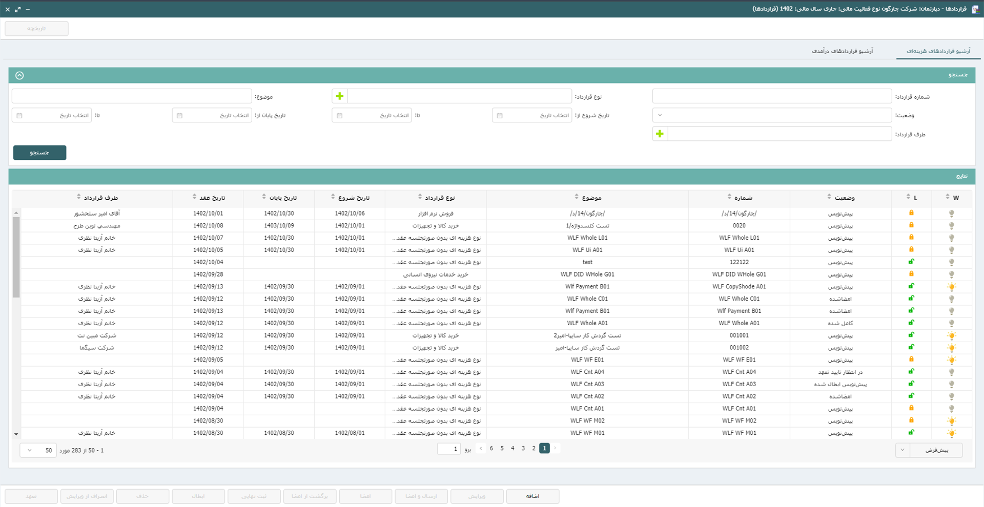Viewport: 984px width, 507px height.
Task: Click the جستجو search button
Action: tap(39, 153)
